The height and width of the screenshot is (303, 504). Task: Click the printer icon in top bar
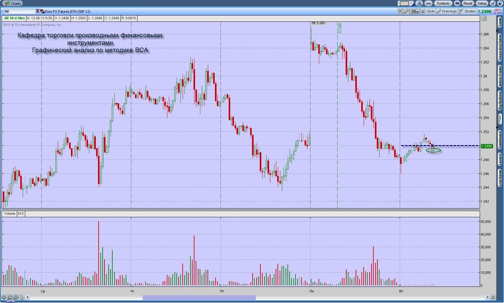click(x=457, y=3)
